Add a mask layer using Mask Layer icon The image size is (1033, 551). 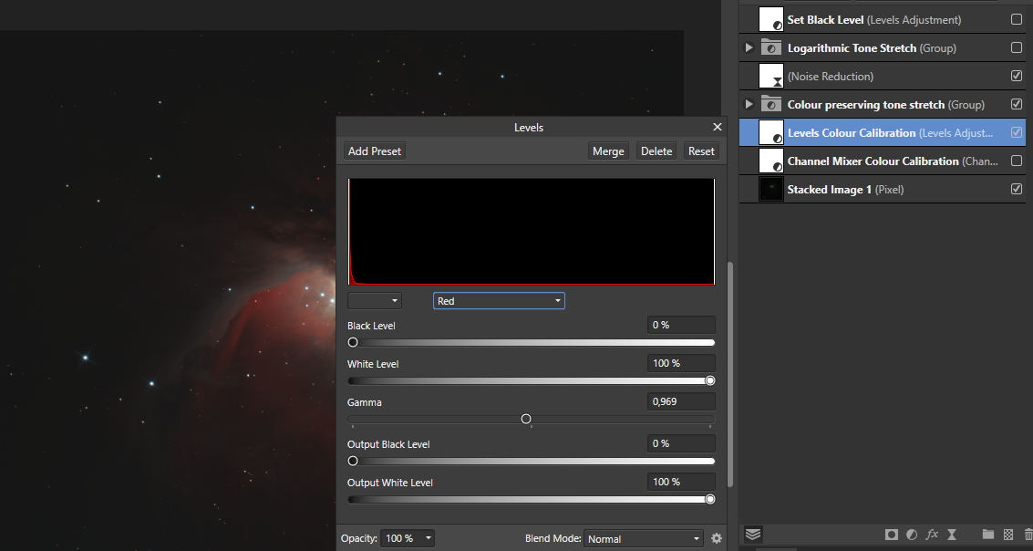click(892, 535)
